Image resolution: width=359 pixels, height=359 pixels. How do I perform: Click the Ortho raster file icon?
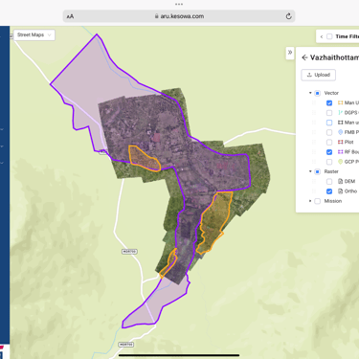pyautogui.click(x=341, y=191)
